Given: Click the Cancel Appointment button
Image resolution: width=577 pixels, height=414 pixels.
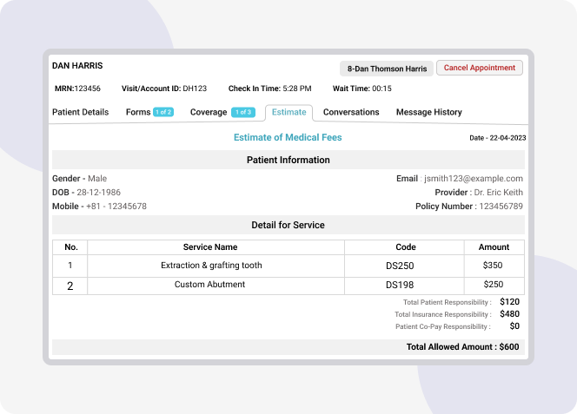Looking at the screenshot, I should [480, 68].
